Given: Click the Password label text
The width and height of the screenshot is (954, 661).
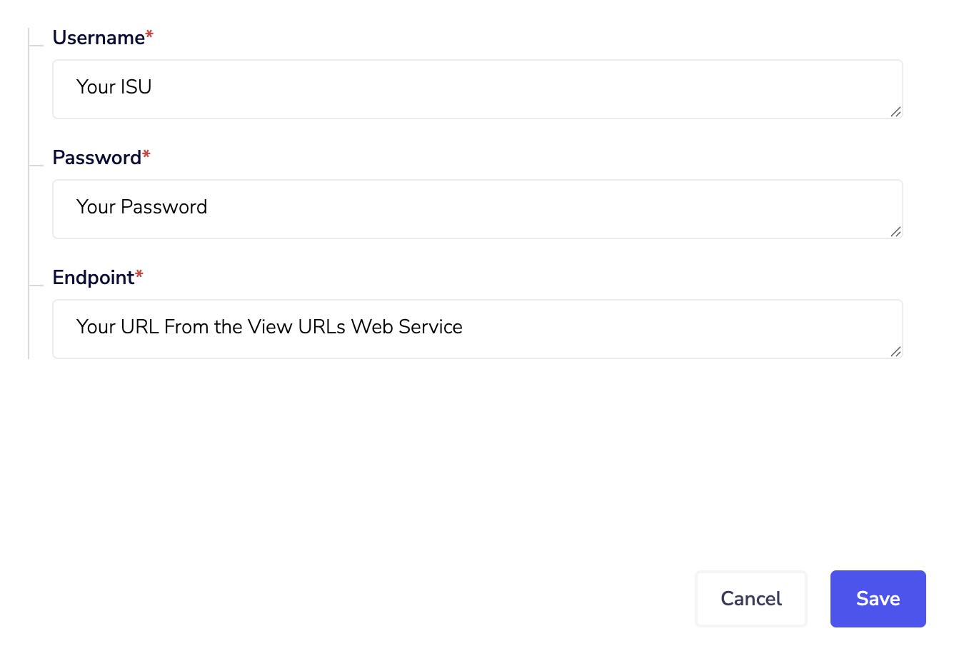Looking at the screenshot, I should 97,158.
